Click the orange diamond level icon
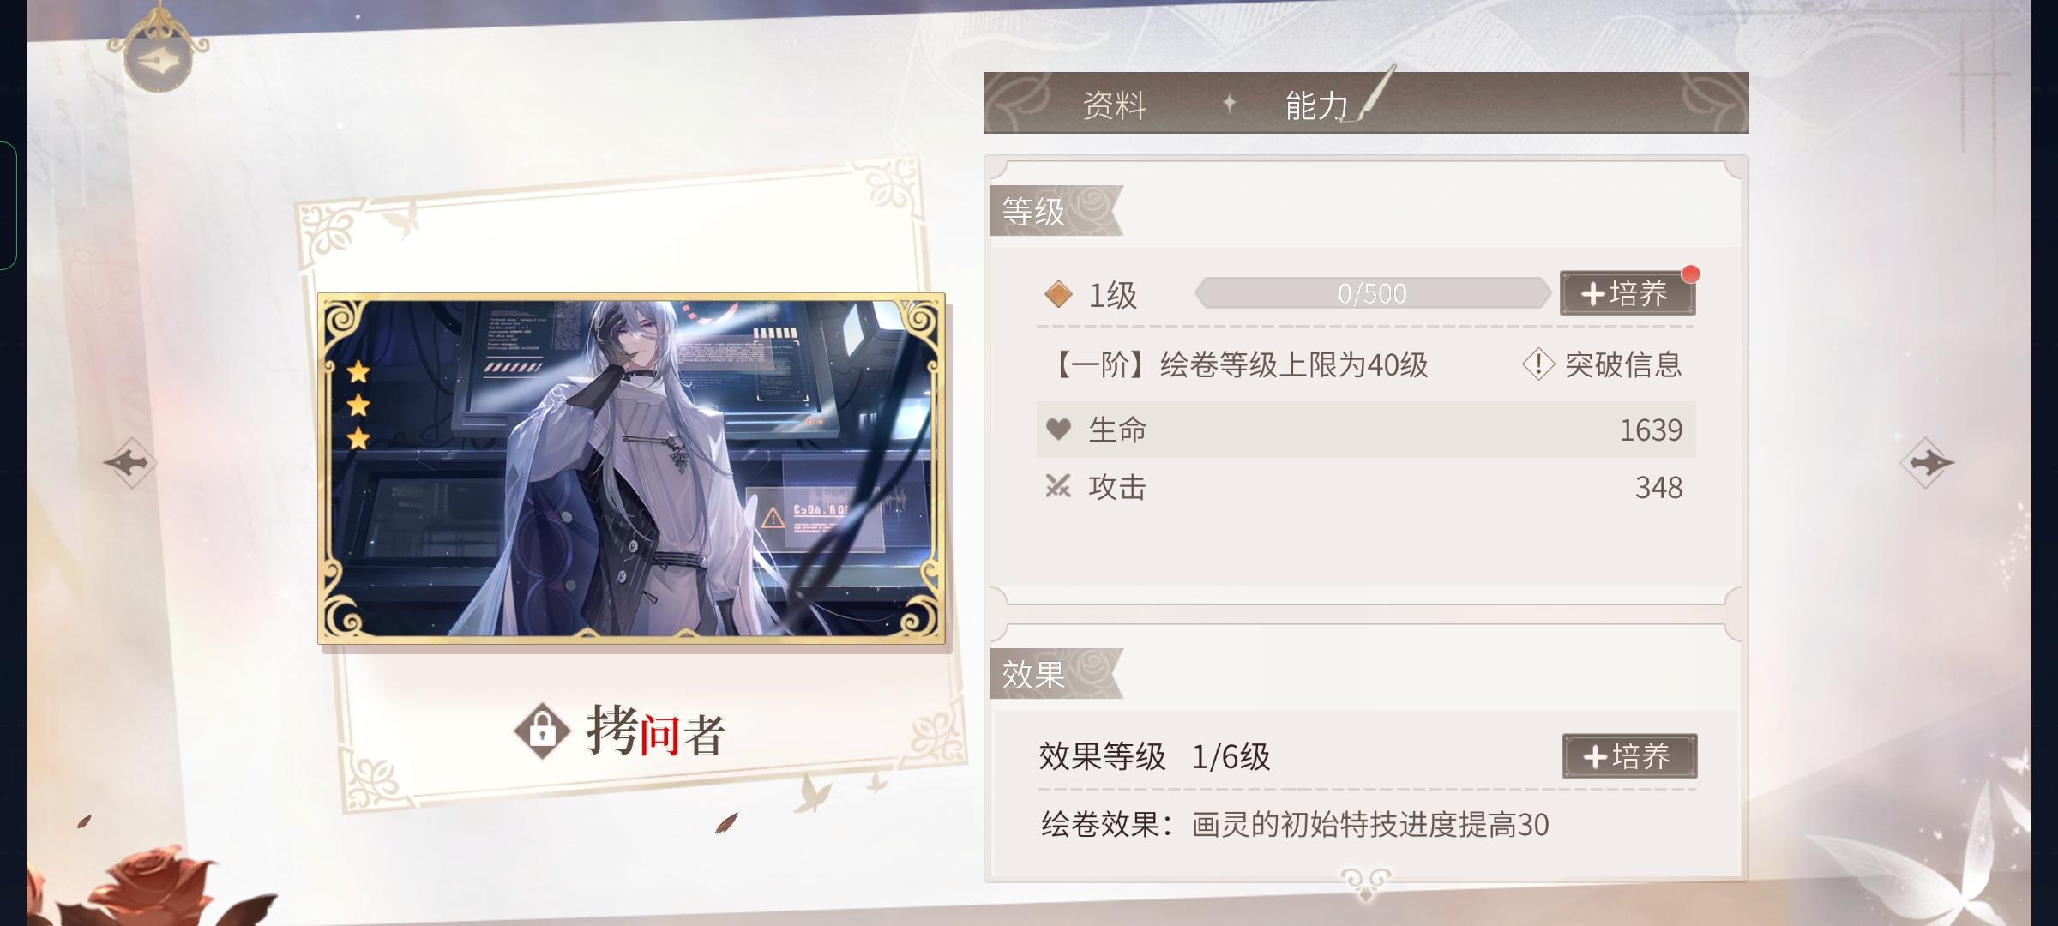Screen dimensions: 2058x926 tap(1058, 294)
